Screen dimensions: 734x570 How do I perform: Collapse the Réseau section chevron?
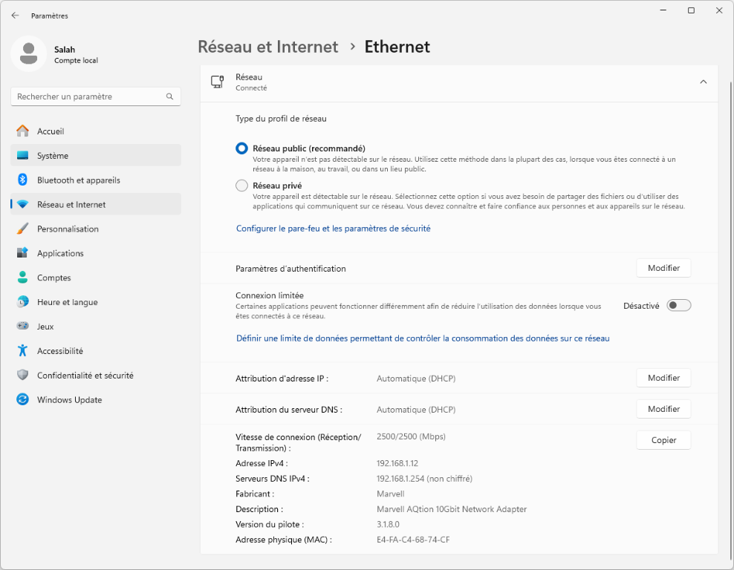point(703,82)
